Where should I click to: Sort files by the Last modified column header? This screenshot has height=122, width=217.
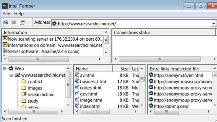(135, 69)
